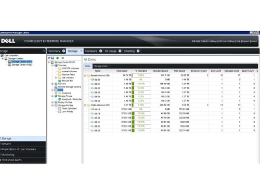The image size is (260, 195).
Task: Click the About link in the header
Action: click(254, 41)
